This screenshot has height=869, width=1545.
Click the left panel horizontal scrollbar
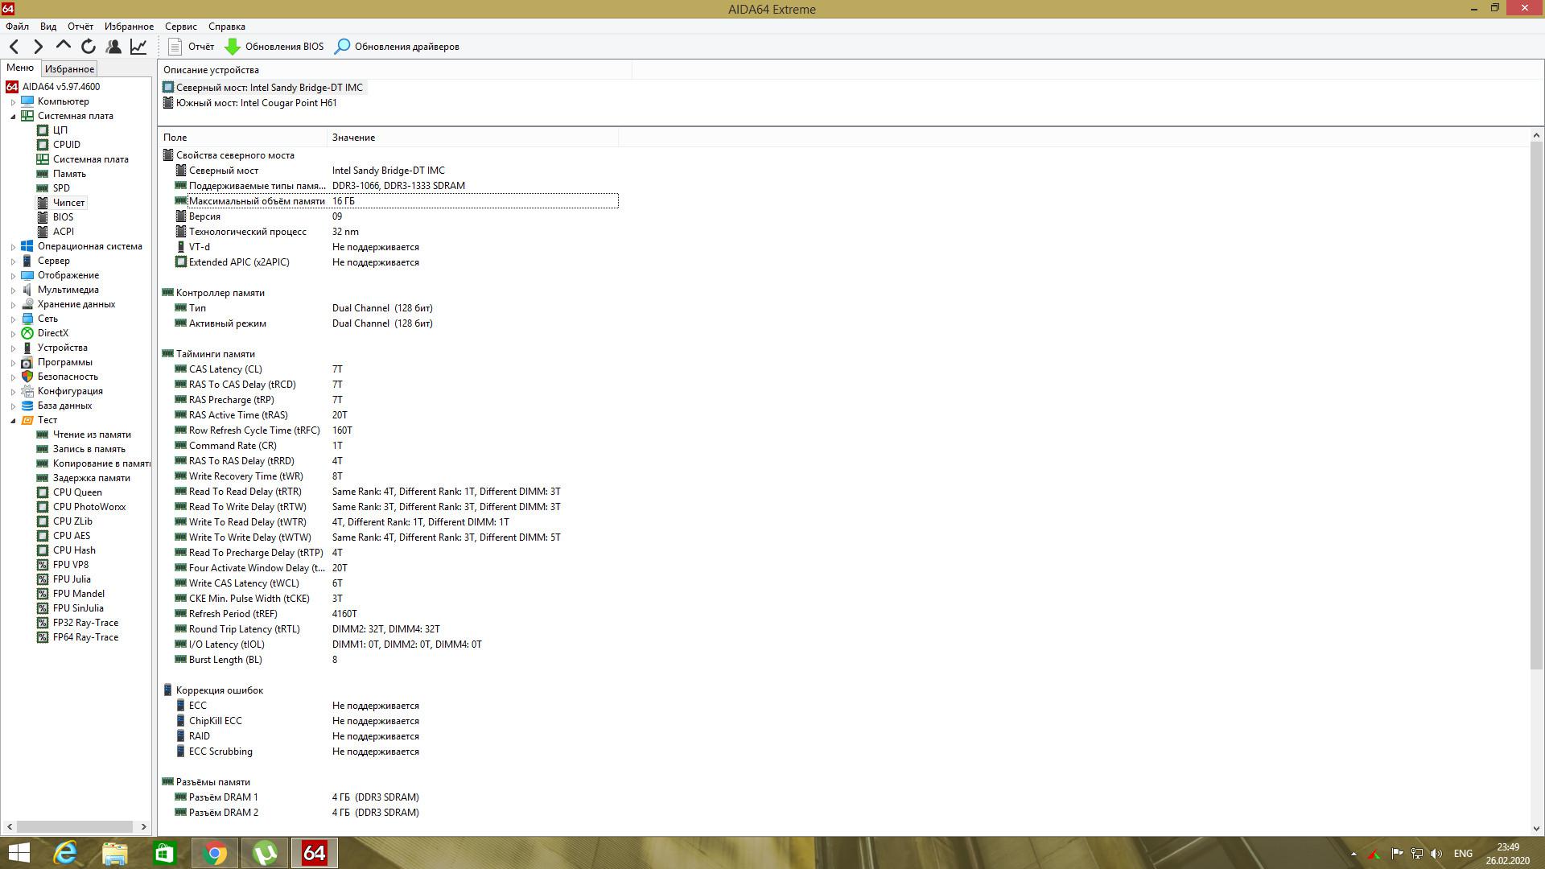[x=76, y=826]
